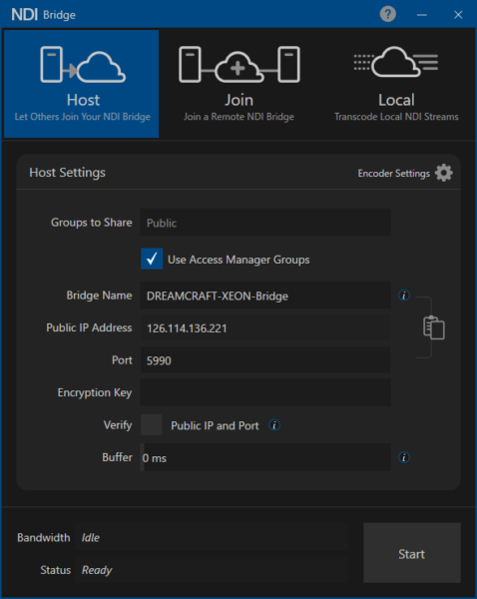Click the Host server-to-cloud icon
Viewport: 477px width, 599px height.
pyautogui.click(x=83, y=64)
